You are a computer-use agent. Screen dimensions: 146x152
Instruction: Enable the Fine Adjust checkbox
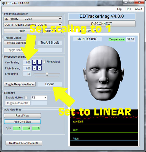point(44,61)
